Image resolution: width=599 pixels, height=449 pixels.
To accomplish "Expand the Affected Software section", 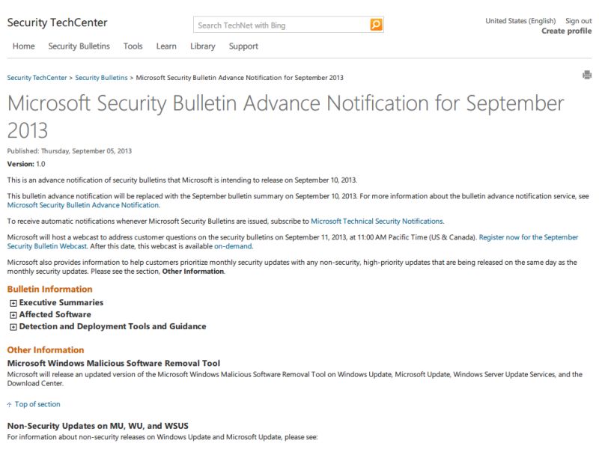I will coord(13,315).
